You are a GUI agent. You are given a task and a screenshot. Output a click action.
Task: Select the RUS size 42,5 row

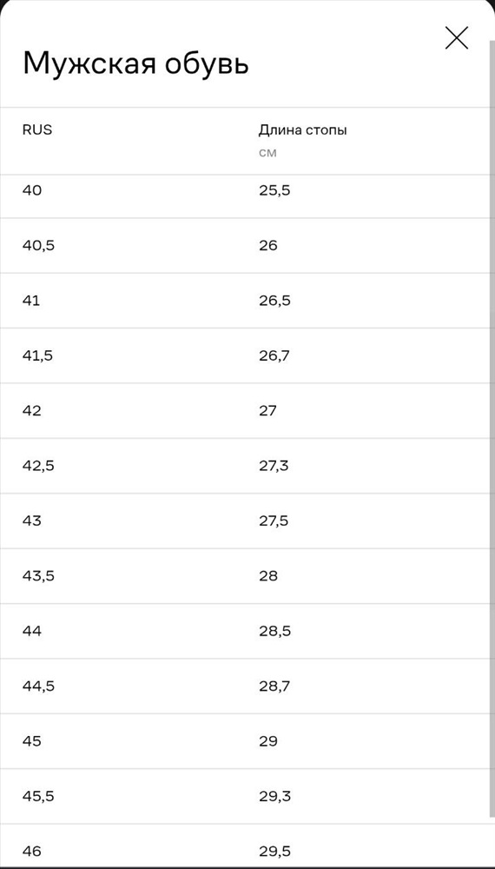245,466
